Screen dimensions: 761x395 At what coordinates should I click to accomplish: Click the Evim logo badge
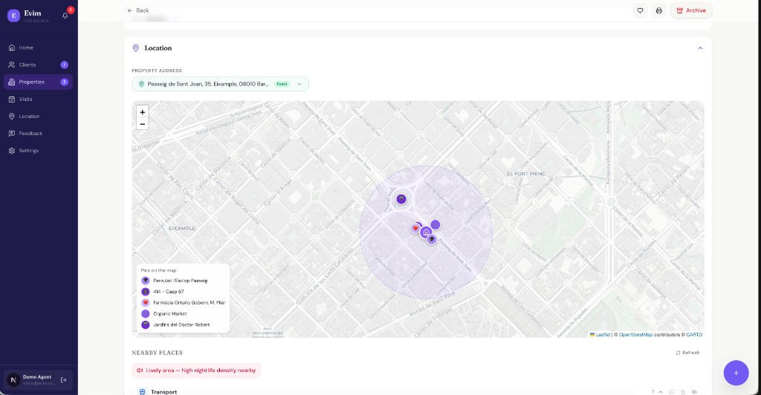tap(13, 16)
